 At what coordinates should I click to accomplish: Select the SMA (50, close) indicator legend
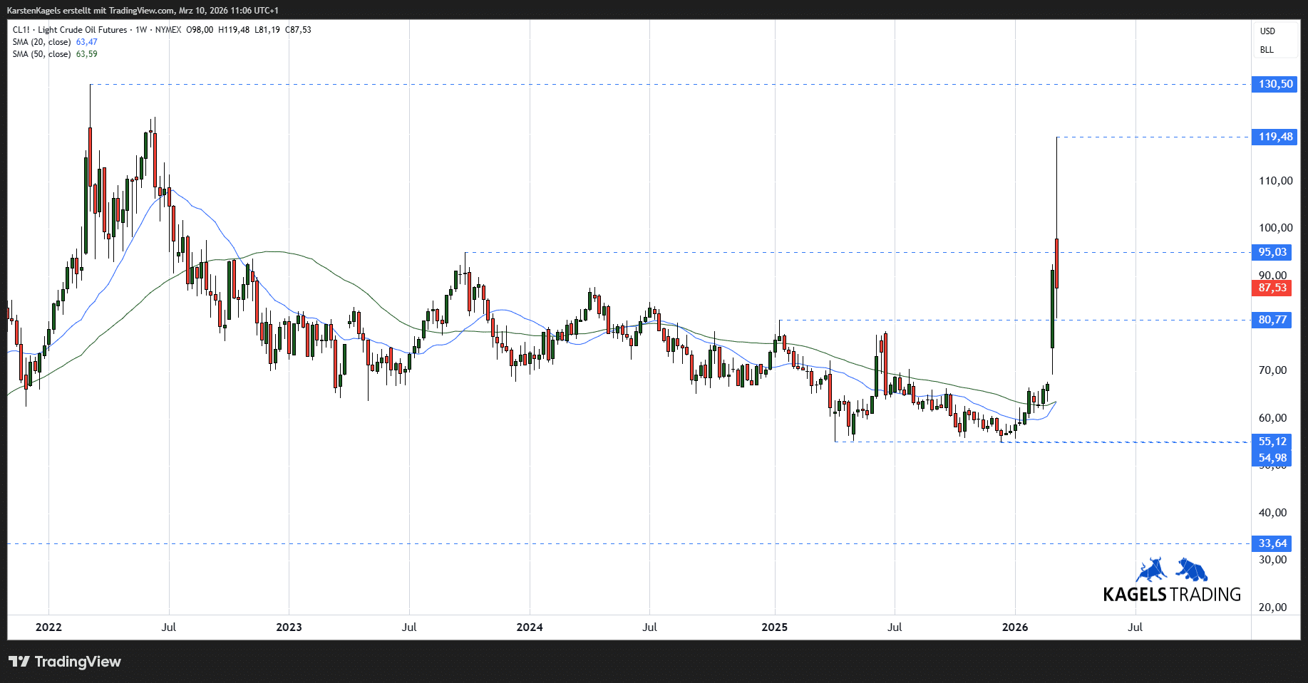coord(41,54)
